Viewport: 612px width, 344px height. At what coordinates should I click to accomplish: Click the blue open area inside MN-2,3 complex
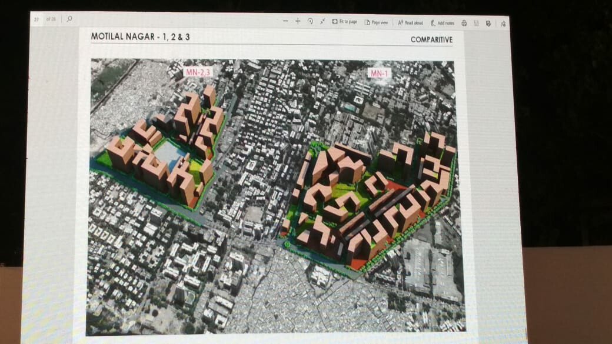pos(168,155)
